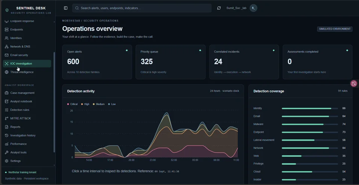This screenshot has width=359, height=185.
Task: Click the Web coverage bar
Action: point(310,156)
